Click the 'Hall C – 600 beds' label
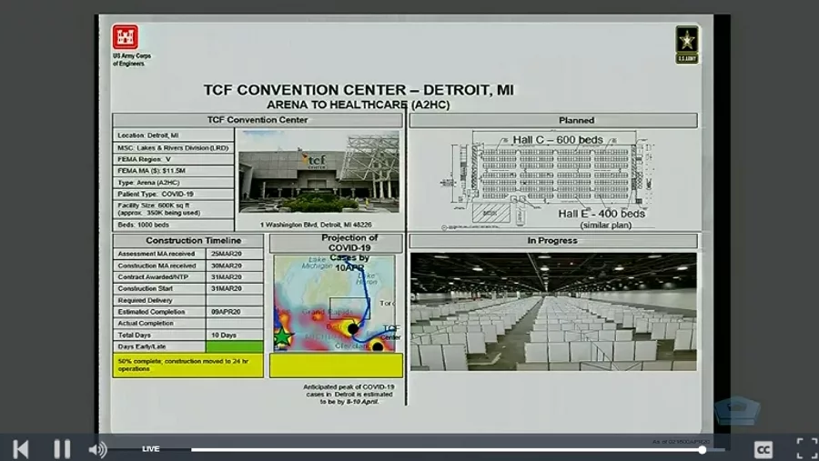 pos(557,140)
